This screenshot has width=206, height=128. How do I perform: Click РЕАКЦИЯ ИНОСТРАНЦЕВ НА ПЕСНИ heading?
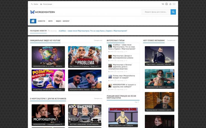point(121,97)
